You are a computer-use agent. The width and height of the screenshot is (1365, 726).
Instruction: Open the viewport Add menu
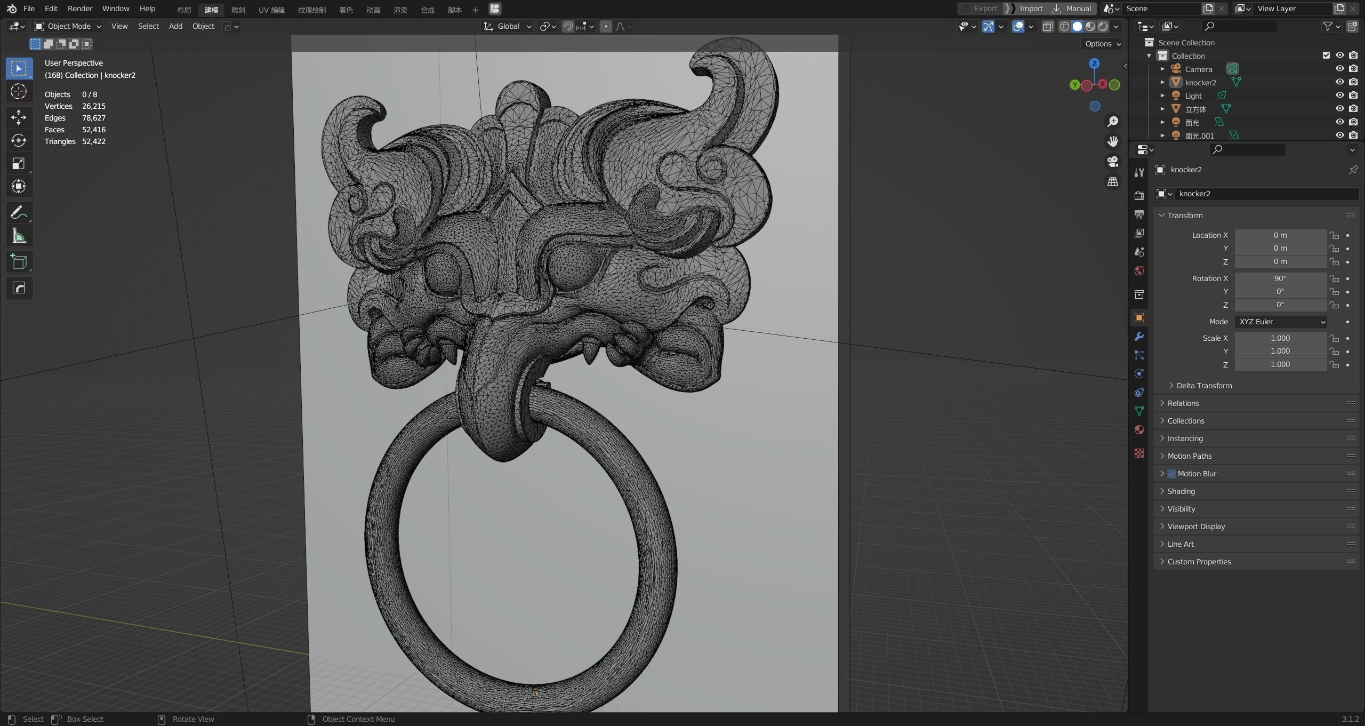pos(175,26)
